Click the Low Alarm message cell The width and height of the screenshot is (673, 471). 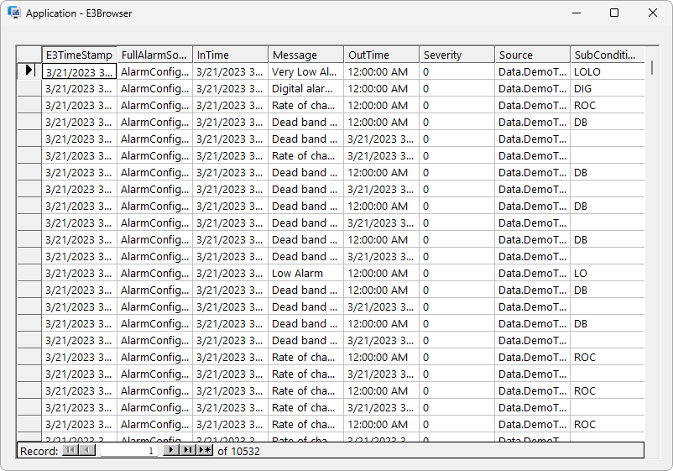pyautogui.click(x=305, y=273)
